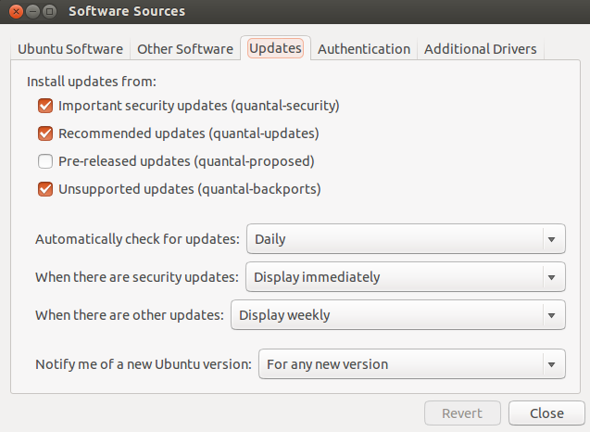
Task: Open the Other Software tab
Action: tap(185, 49)
